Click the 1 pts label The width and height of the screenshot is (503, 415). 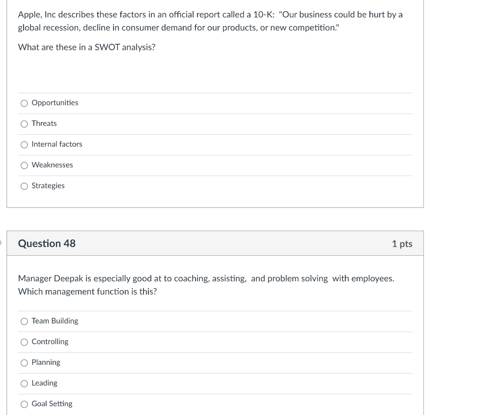point(402,243)
